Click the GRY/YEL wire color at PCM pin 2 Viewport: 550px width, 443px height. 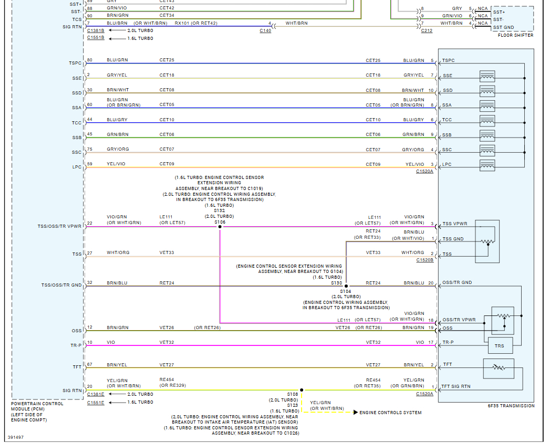click(x=117, y=75)
